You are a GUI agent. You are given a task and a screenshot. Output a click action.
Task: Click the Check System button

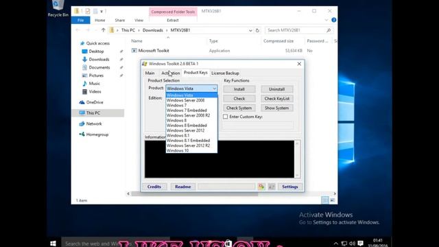239,108
